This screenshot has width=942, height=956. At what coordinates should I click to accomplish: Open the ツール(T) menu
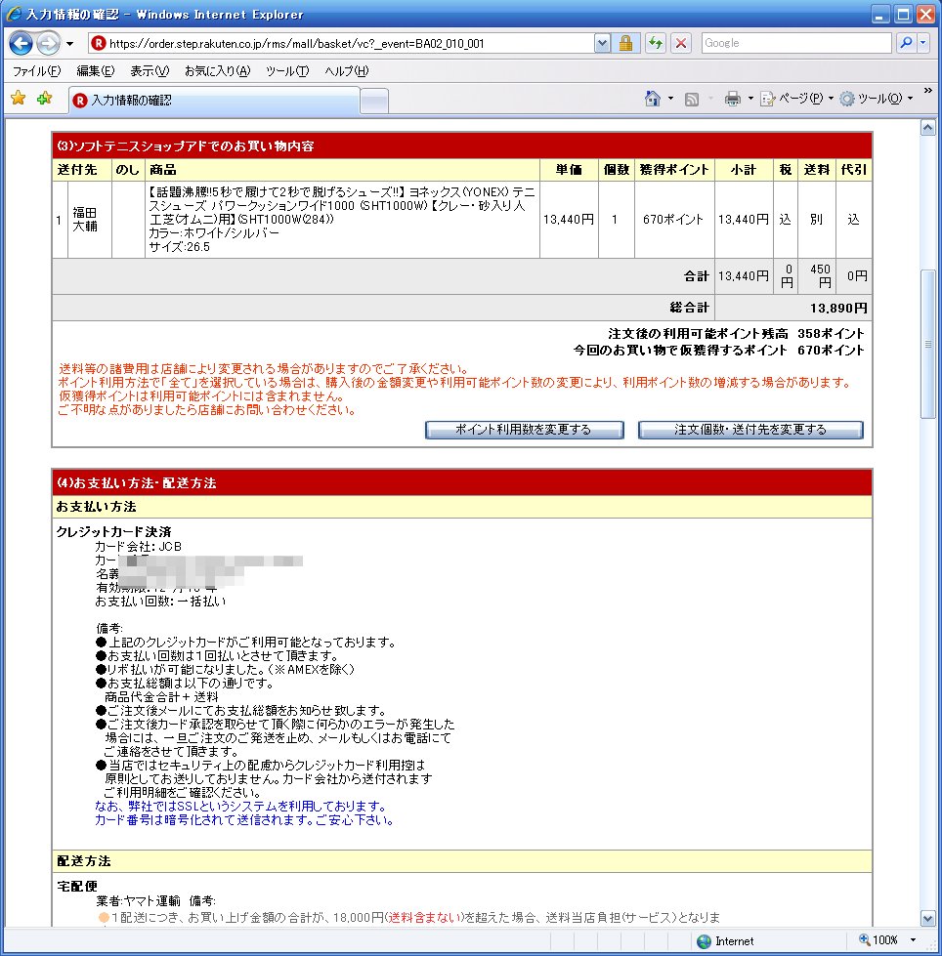[287, 70]
